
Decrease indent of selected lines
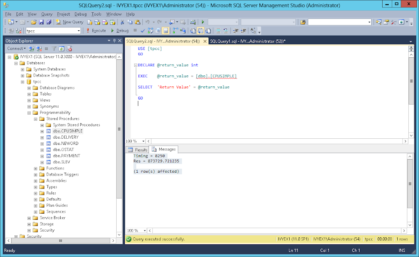(x=235, y=31)
